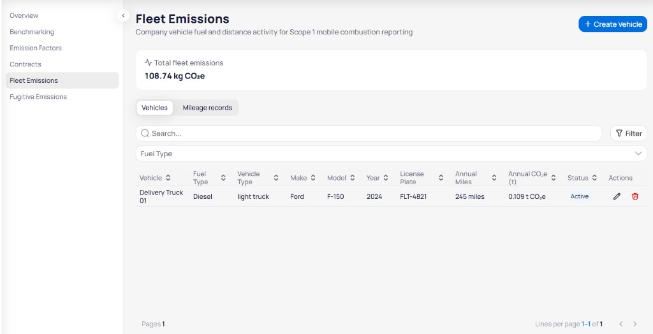Click the 'light truck' cell
This screenshot has height=334, width=653.
pyautogui.click(x=253, y=196)
